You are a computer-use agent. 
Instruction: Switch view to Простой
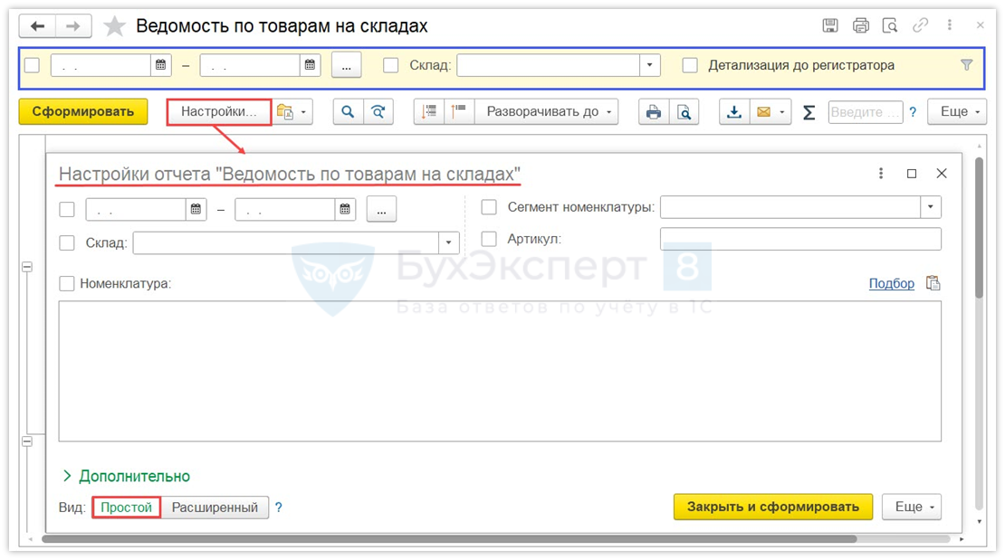coord(126,508)
